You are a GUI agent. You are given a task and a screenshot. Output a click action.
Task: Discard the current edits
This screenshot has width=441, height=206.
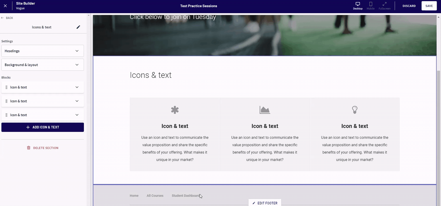409,6
